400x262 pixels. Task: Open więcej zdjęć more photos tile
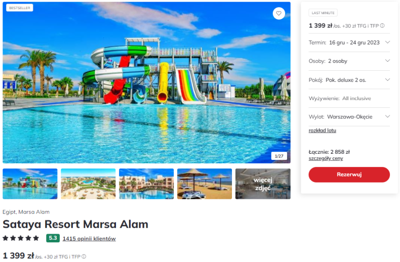coord(263,184)
